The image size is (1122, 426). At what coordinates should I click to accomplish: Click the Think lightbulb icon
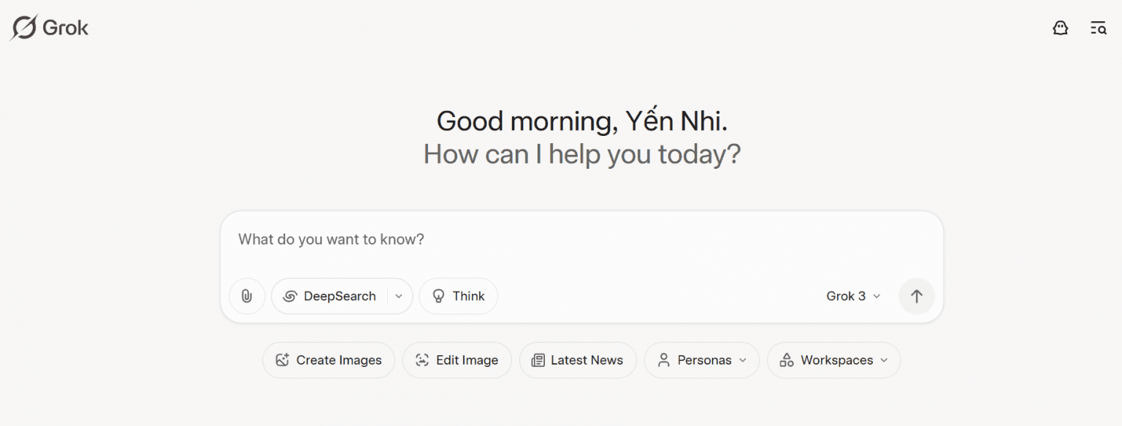pyautogui.click(x=439, y=296)
